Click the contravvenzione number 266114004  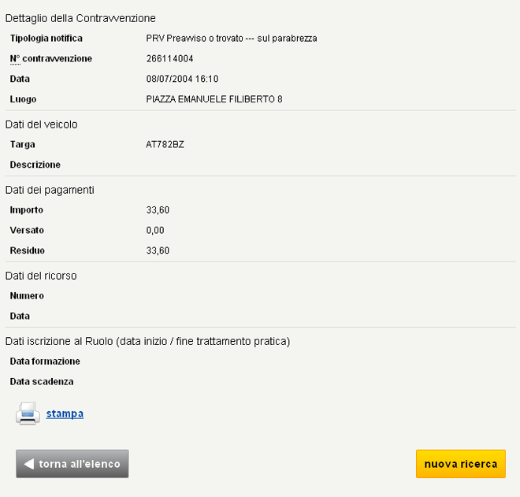click(170, 59)
